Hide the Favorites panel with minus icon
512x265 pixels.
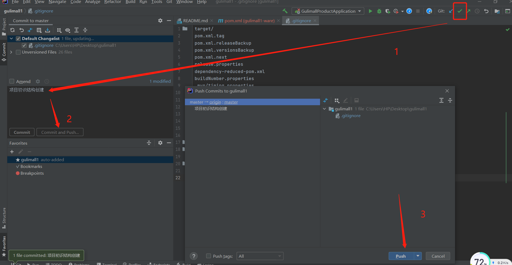click(x=169, y=143)
